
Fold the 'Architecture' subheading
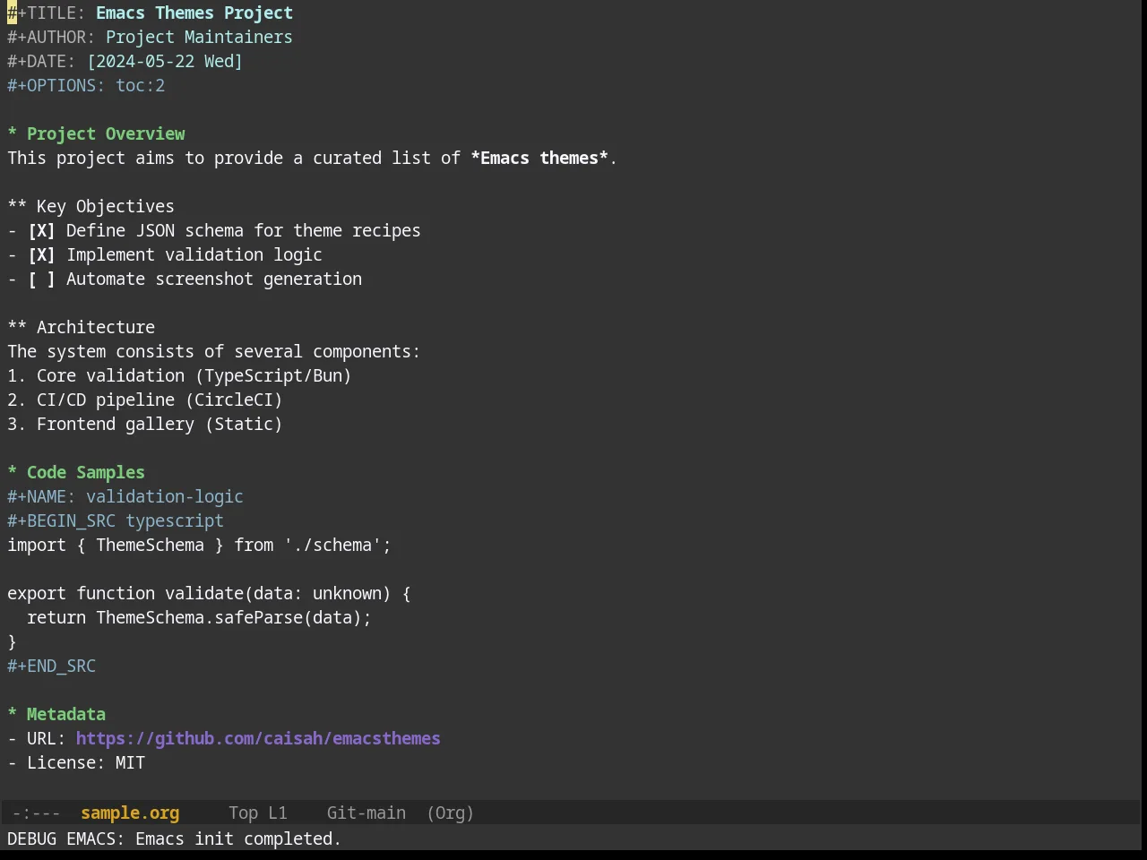(81, 327)
